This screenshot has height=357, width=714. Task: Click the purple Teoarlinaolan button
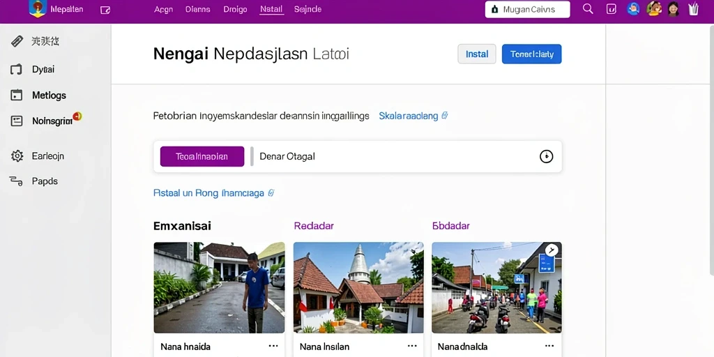pyautogui.click(x=202, y=157)
